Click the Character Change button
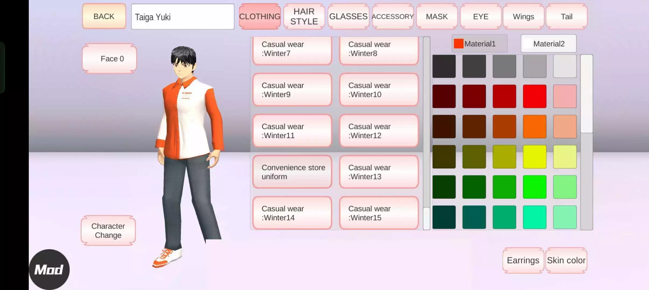Viewport: 649px width, 290px height. click(108, 230)
